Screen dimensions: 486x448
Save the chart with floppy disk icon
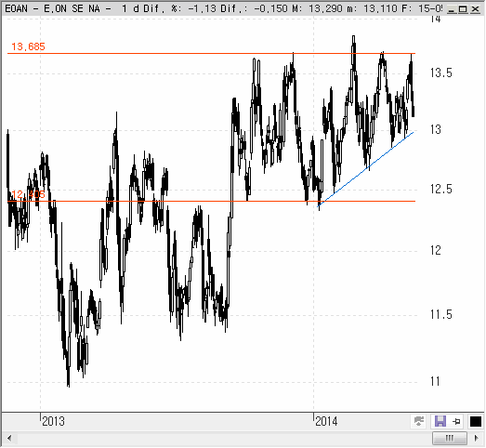click(440, 422)
